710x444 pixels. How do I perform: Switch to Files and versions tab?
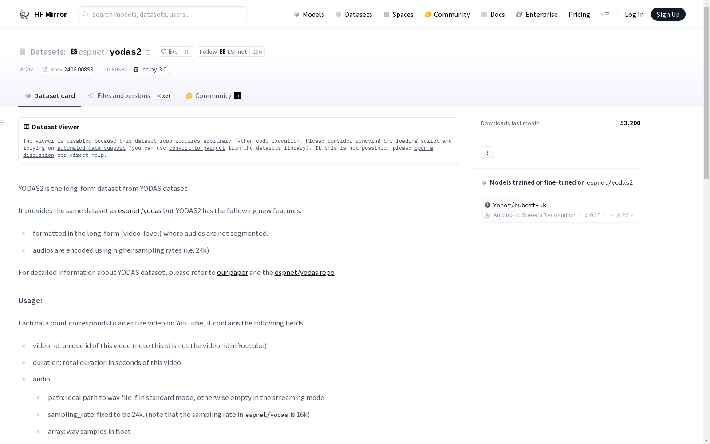119,95
